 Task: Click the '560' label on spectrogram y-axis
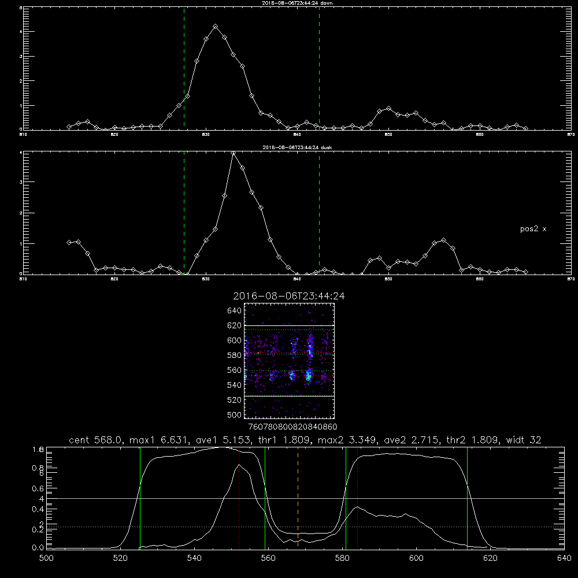(235, 370)
